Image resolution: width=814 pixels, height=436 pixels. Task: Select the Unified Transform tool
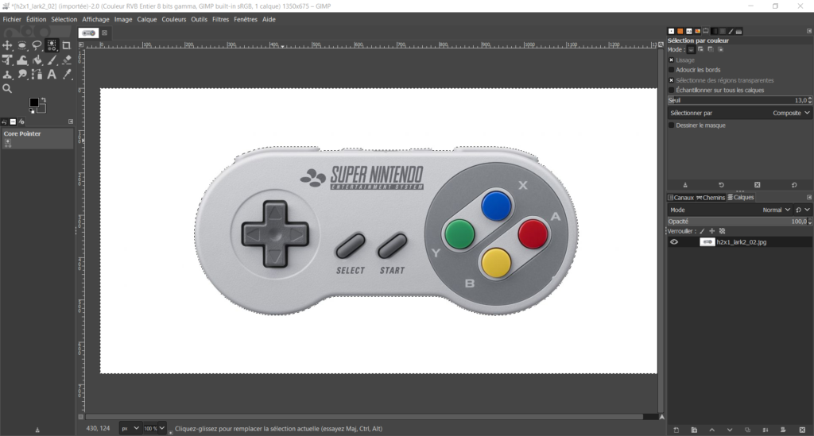tap(7, 60)
